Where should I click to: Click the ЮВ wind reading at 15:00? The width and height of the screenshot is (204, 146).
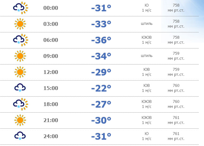click(x=147, y=88)
